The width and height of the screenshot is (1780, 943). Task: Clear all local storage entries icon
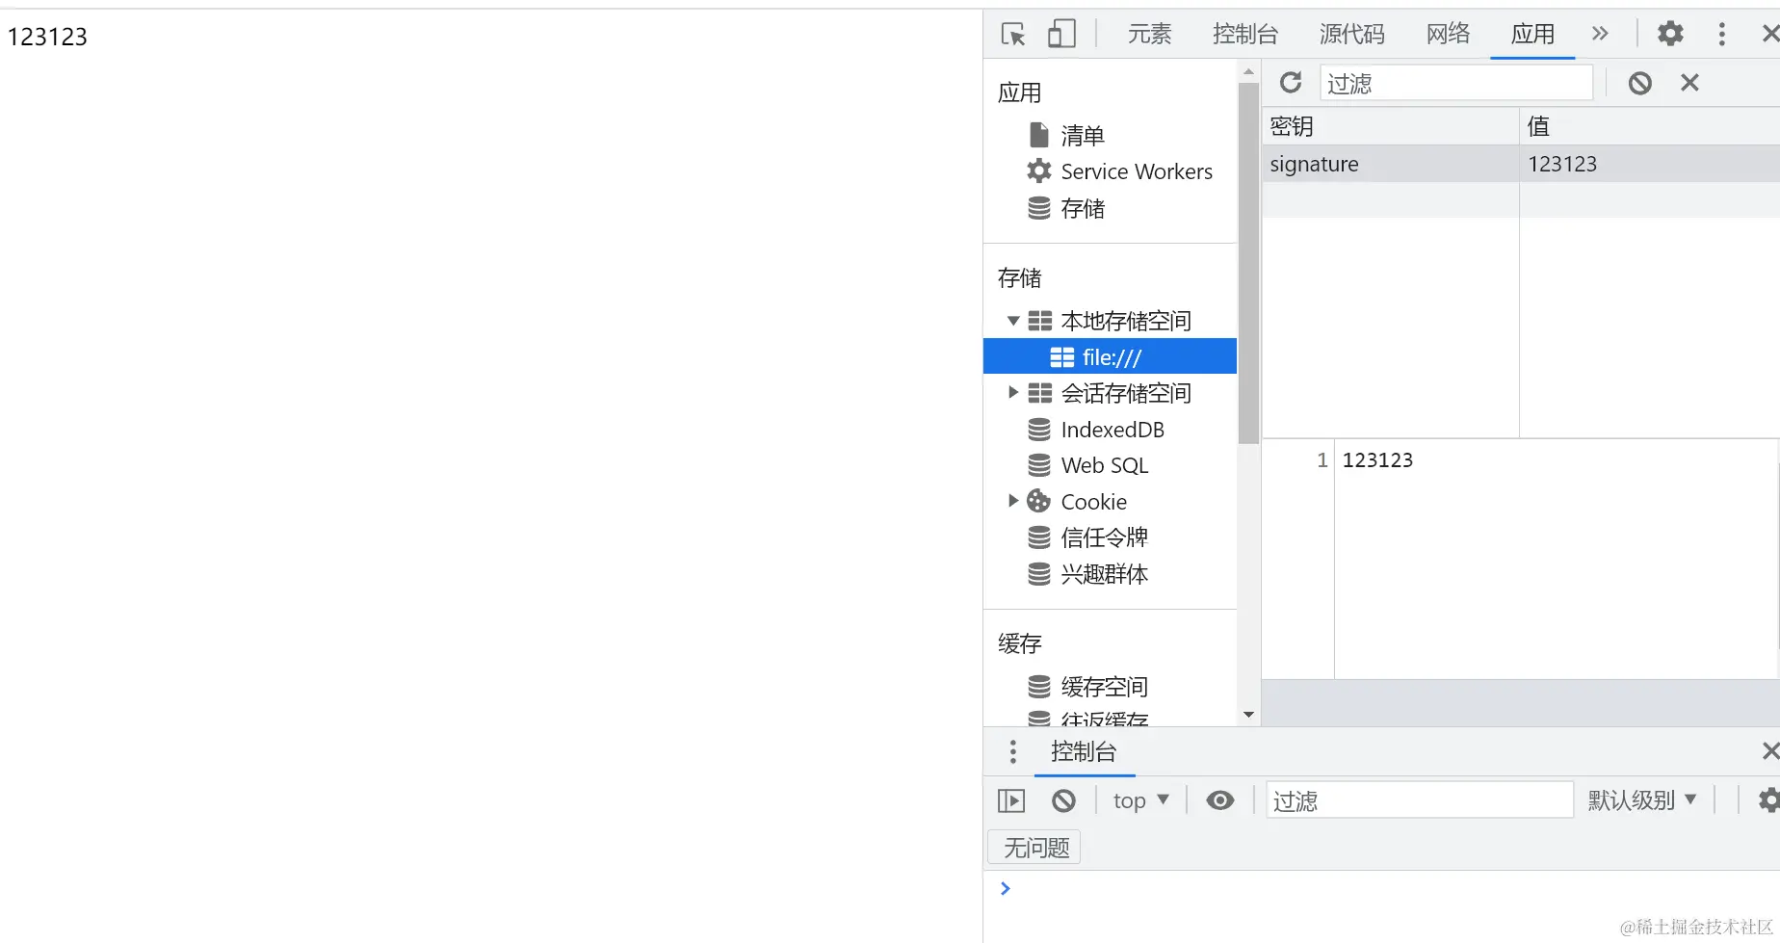[x=1640, y=83]
